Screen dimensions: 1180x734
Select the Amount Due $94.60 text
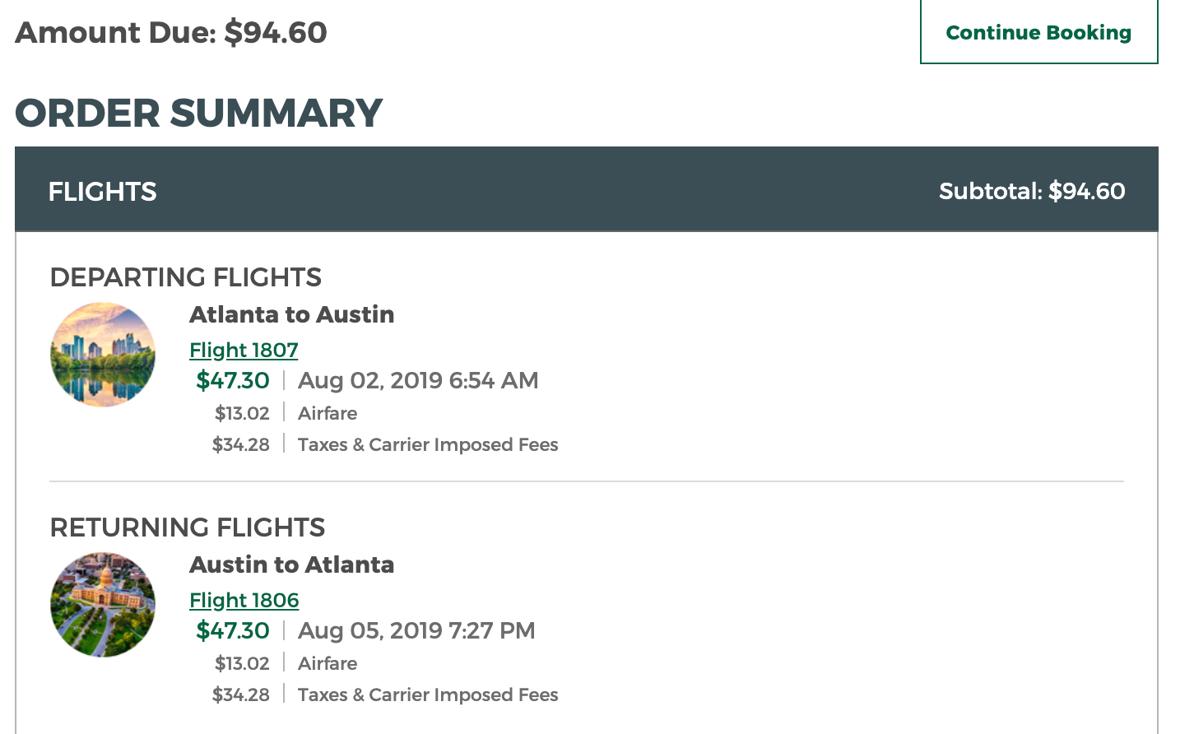[x=171, y=33]
